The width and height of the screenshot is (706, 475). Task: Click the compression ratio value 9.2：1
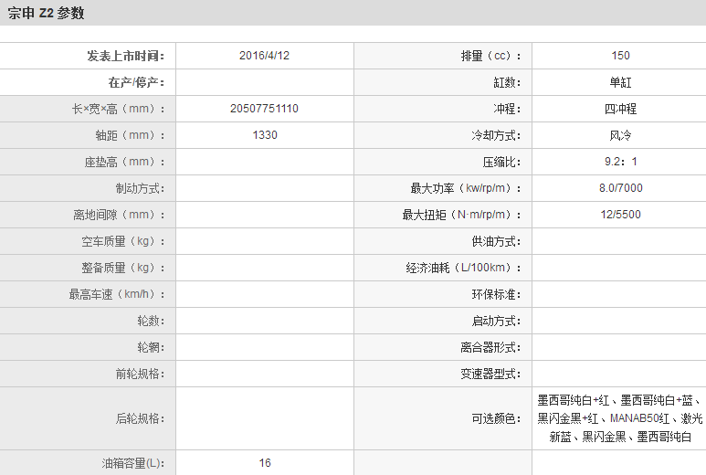point(620,162)
